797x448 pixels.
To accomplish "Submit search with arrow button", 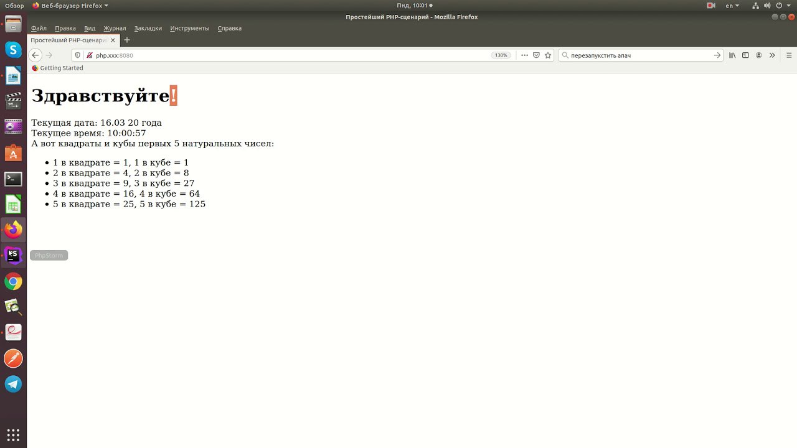I will 717,55.
